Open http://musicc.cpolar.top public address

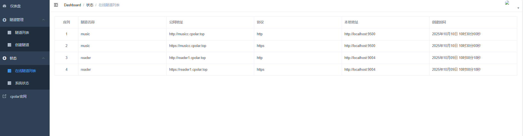[x=187, y=34]
